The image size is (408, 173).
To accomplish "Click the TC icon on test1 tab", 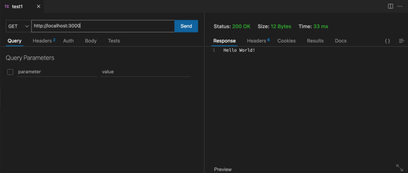I will coord(7,7).
